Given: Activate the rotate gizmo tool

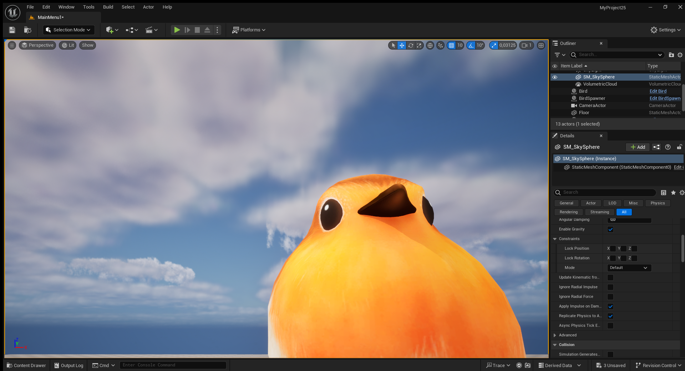Looking at the screenshot, I should [411, 45].
